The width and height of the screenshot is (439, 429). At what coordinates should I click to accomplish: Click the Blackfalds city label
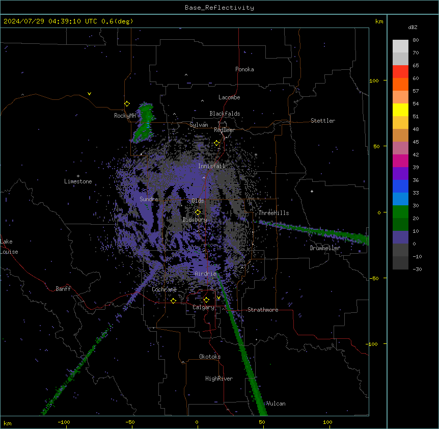(x=225, y=114)
